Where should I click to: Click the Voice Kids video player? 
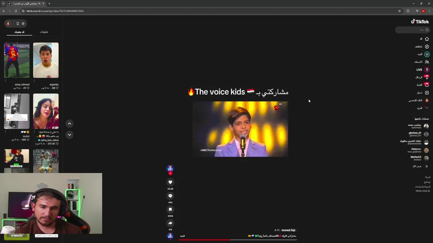point(240,129)
